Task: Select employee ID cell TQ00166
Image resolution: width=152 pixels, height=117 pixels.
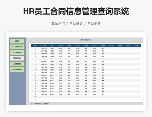Action: point(44,89)
